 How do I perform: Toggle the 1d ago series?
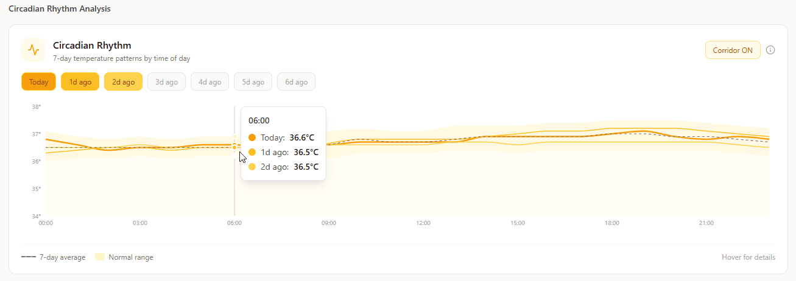point(80,82)
